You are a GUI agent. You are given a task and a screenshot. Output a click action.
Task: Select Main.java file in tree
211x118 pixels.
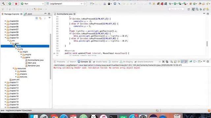tap(32, 63)
